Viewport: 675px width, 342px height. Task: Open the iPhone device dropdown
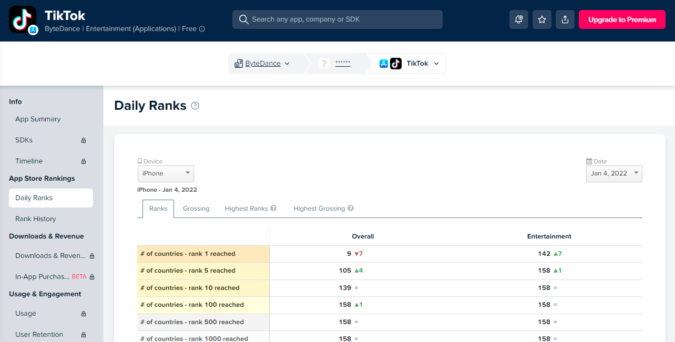(x=166, y=173)
